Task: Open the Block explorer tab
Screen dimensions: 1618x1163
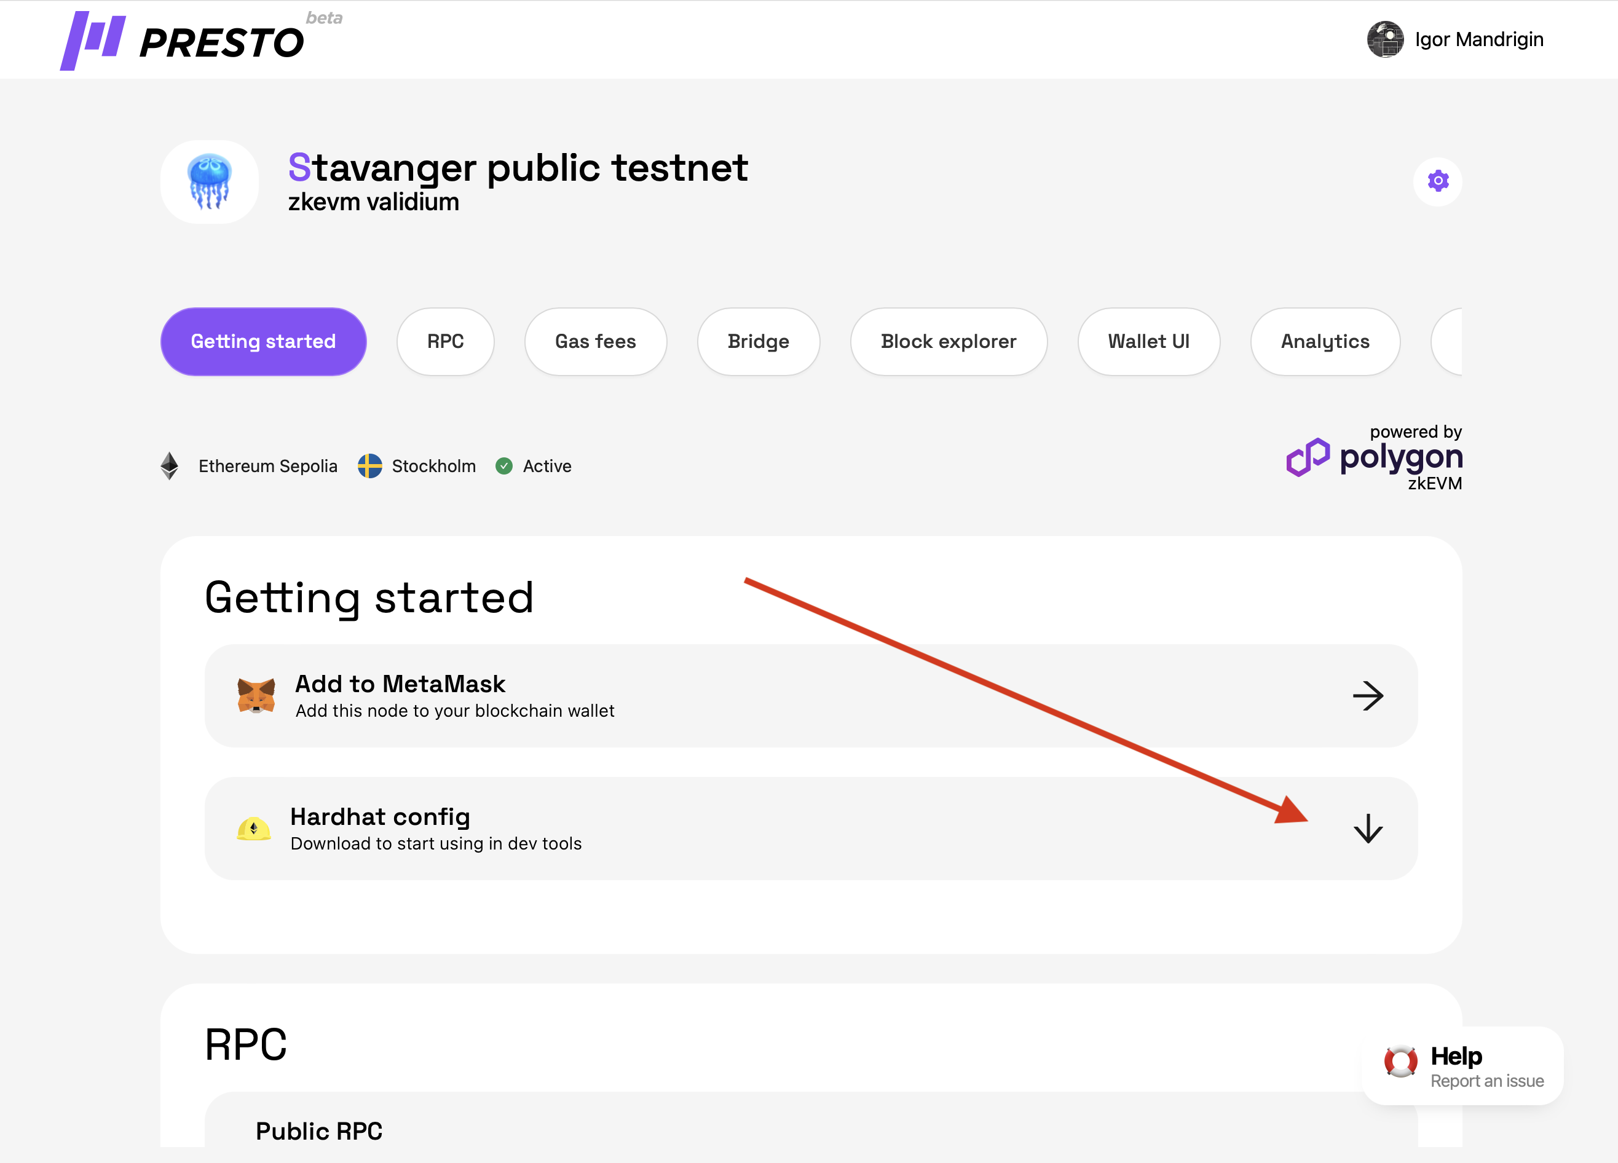Action: (948, 342)
